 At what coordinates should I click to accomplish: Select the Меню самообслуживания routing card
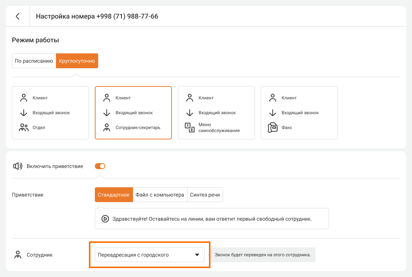(x=216, y=113)
